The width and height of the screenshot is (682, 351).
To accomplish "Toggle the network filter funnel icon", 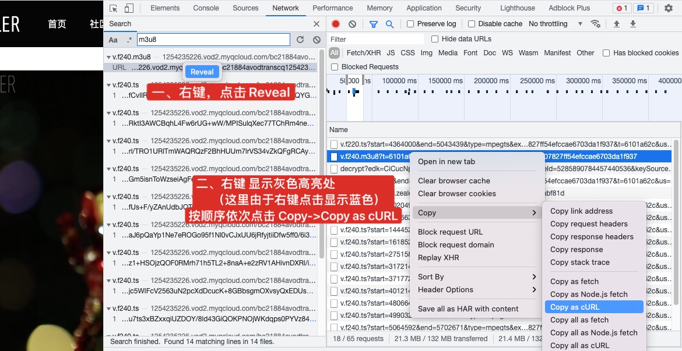I will [373, 24].
